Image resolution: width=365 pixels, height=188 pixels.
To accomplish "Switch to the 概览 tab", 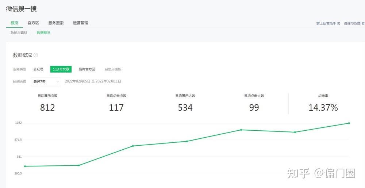I will click(x=15, y=23).
